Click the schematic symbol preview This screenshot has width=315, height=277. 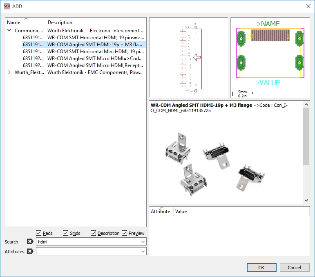point(188,58)
